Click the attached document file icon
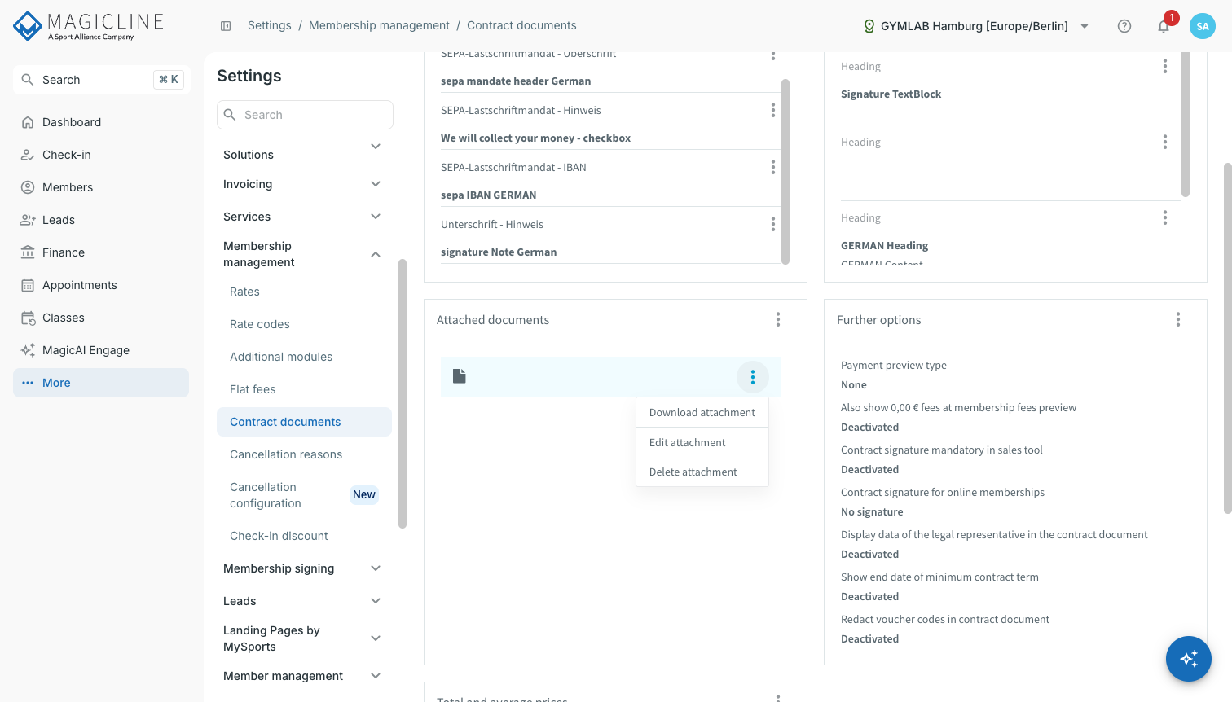1232x702 pixels. pos(460,376)
